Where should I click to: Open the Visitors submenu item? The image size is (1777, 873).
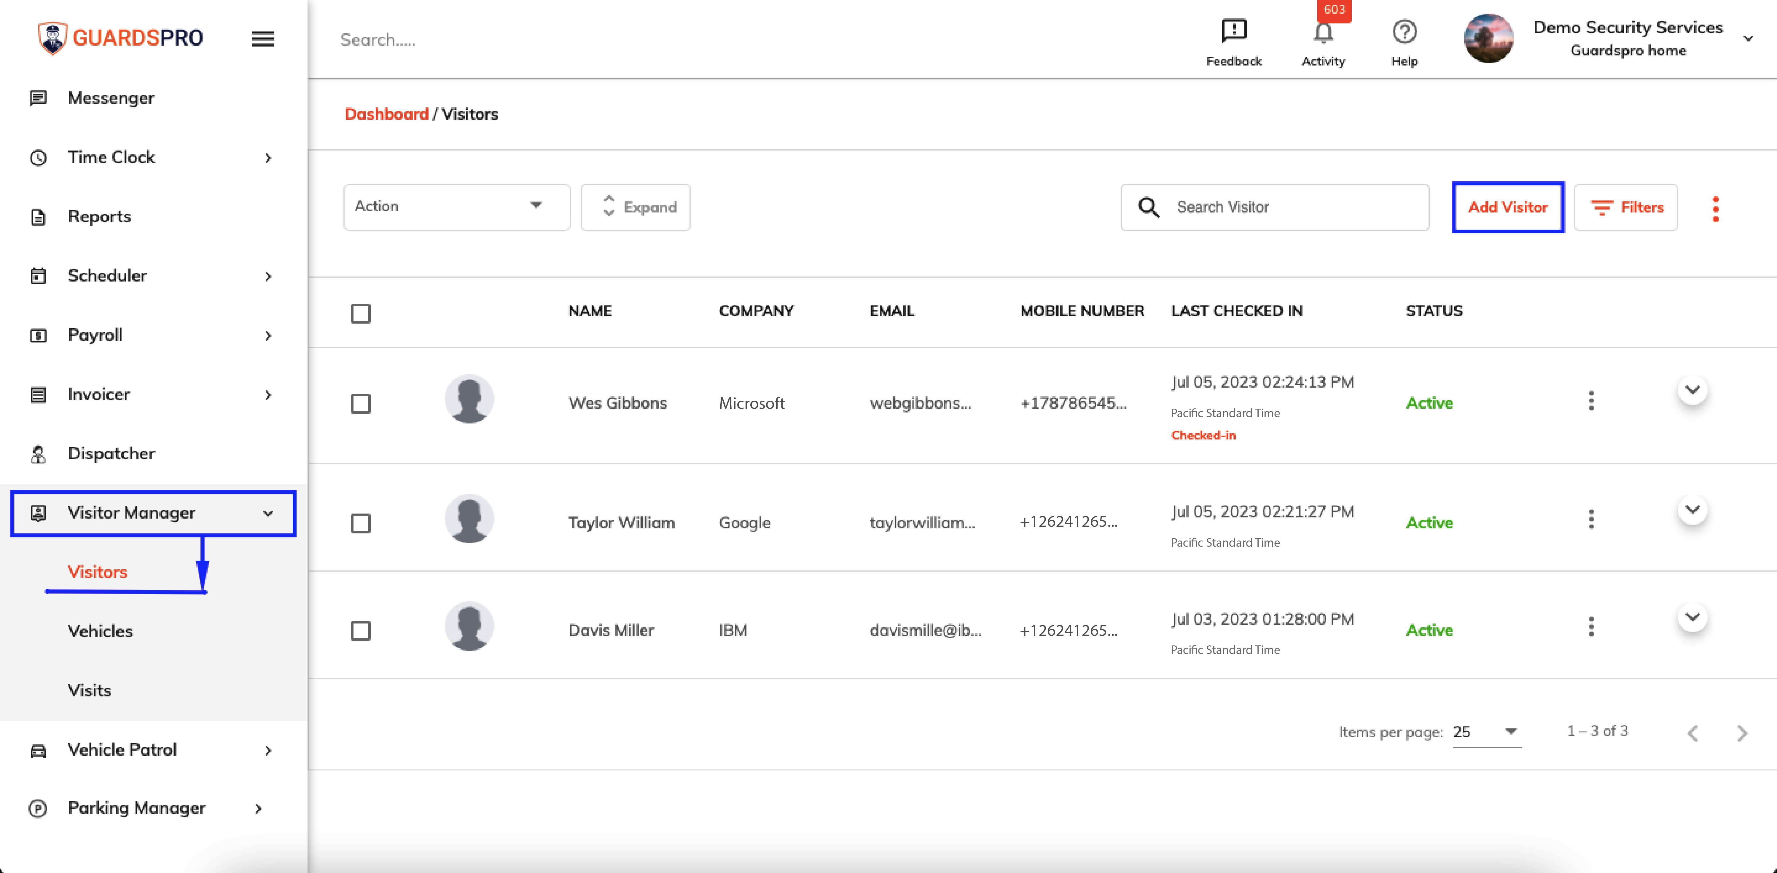pos(97,572)
